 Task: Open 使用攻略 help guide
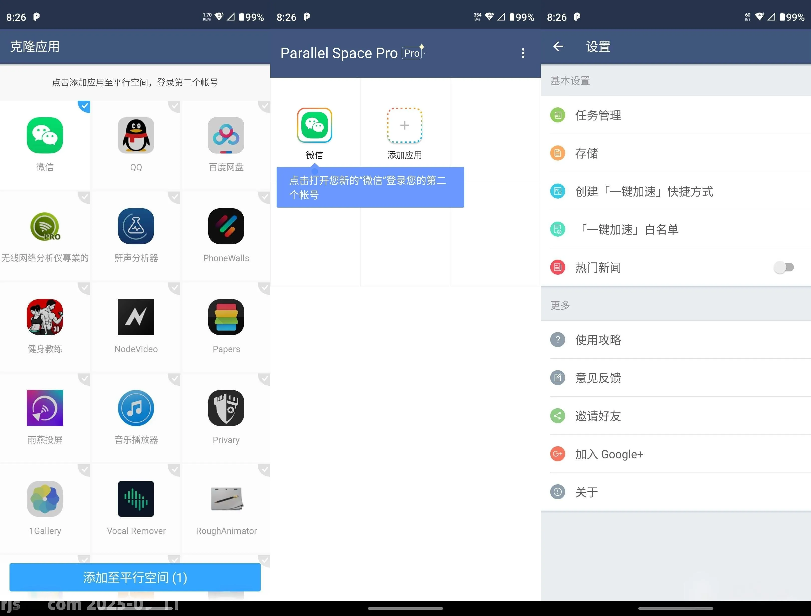click(676, 340)
